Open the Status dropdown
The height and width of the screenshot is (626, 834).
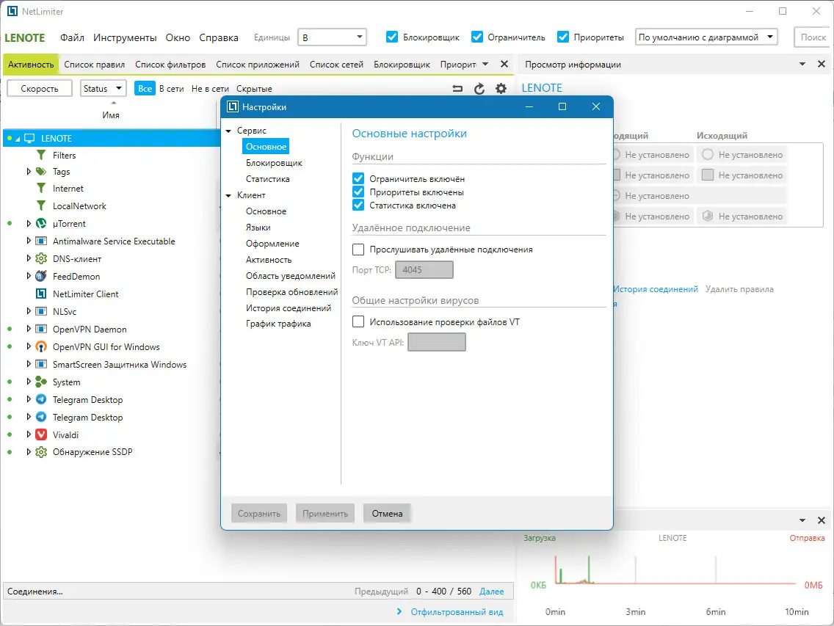tap(104, 88)
